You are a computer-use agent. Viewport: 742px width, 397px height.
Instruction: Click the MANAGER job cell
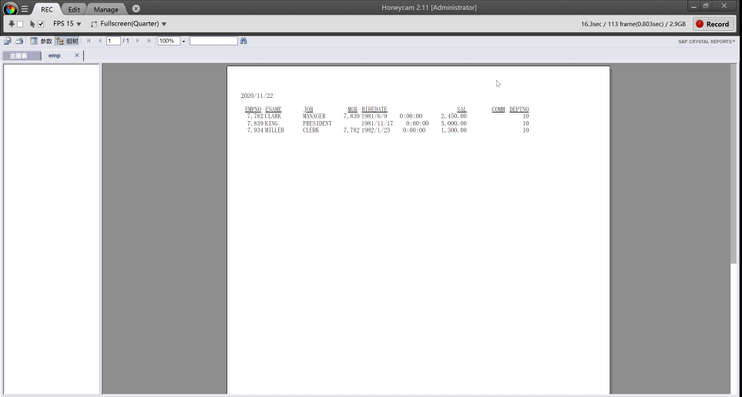pos(314,116)
